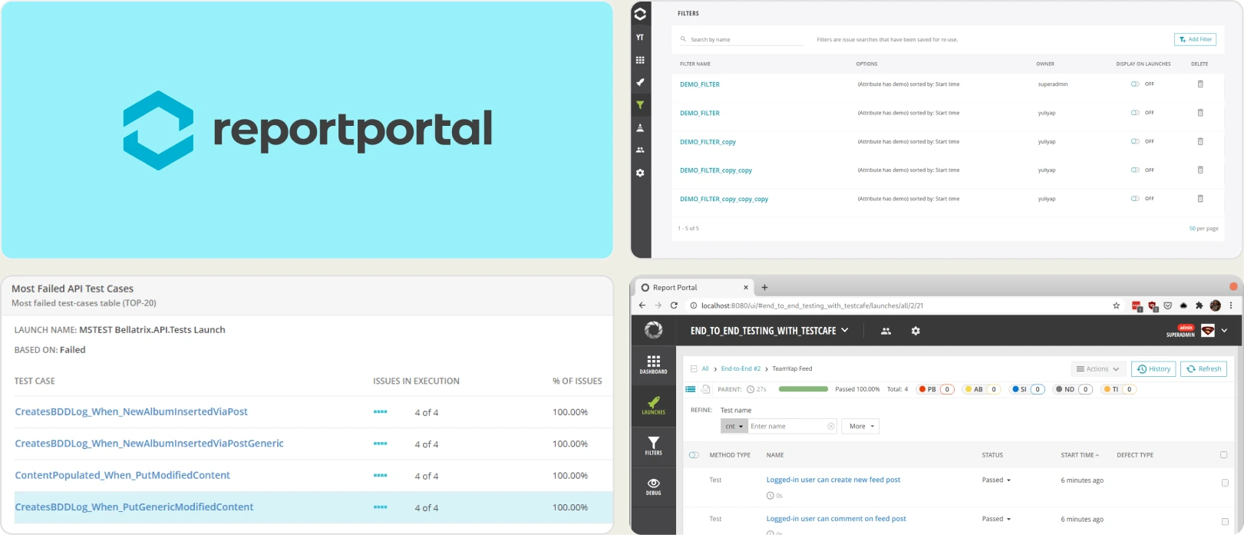Open browser extensions puzzle icon
Screen dimensions: 1244x535
[1199, 305]
